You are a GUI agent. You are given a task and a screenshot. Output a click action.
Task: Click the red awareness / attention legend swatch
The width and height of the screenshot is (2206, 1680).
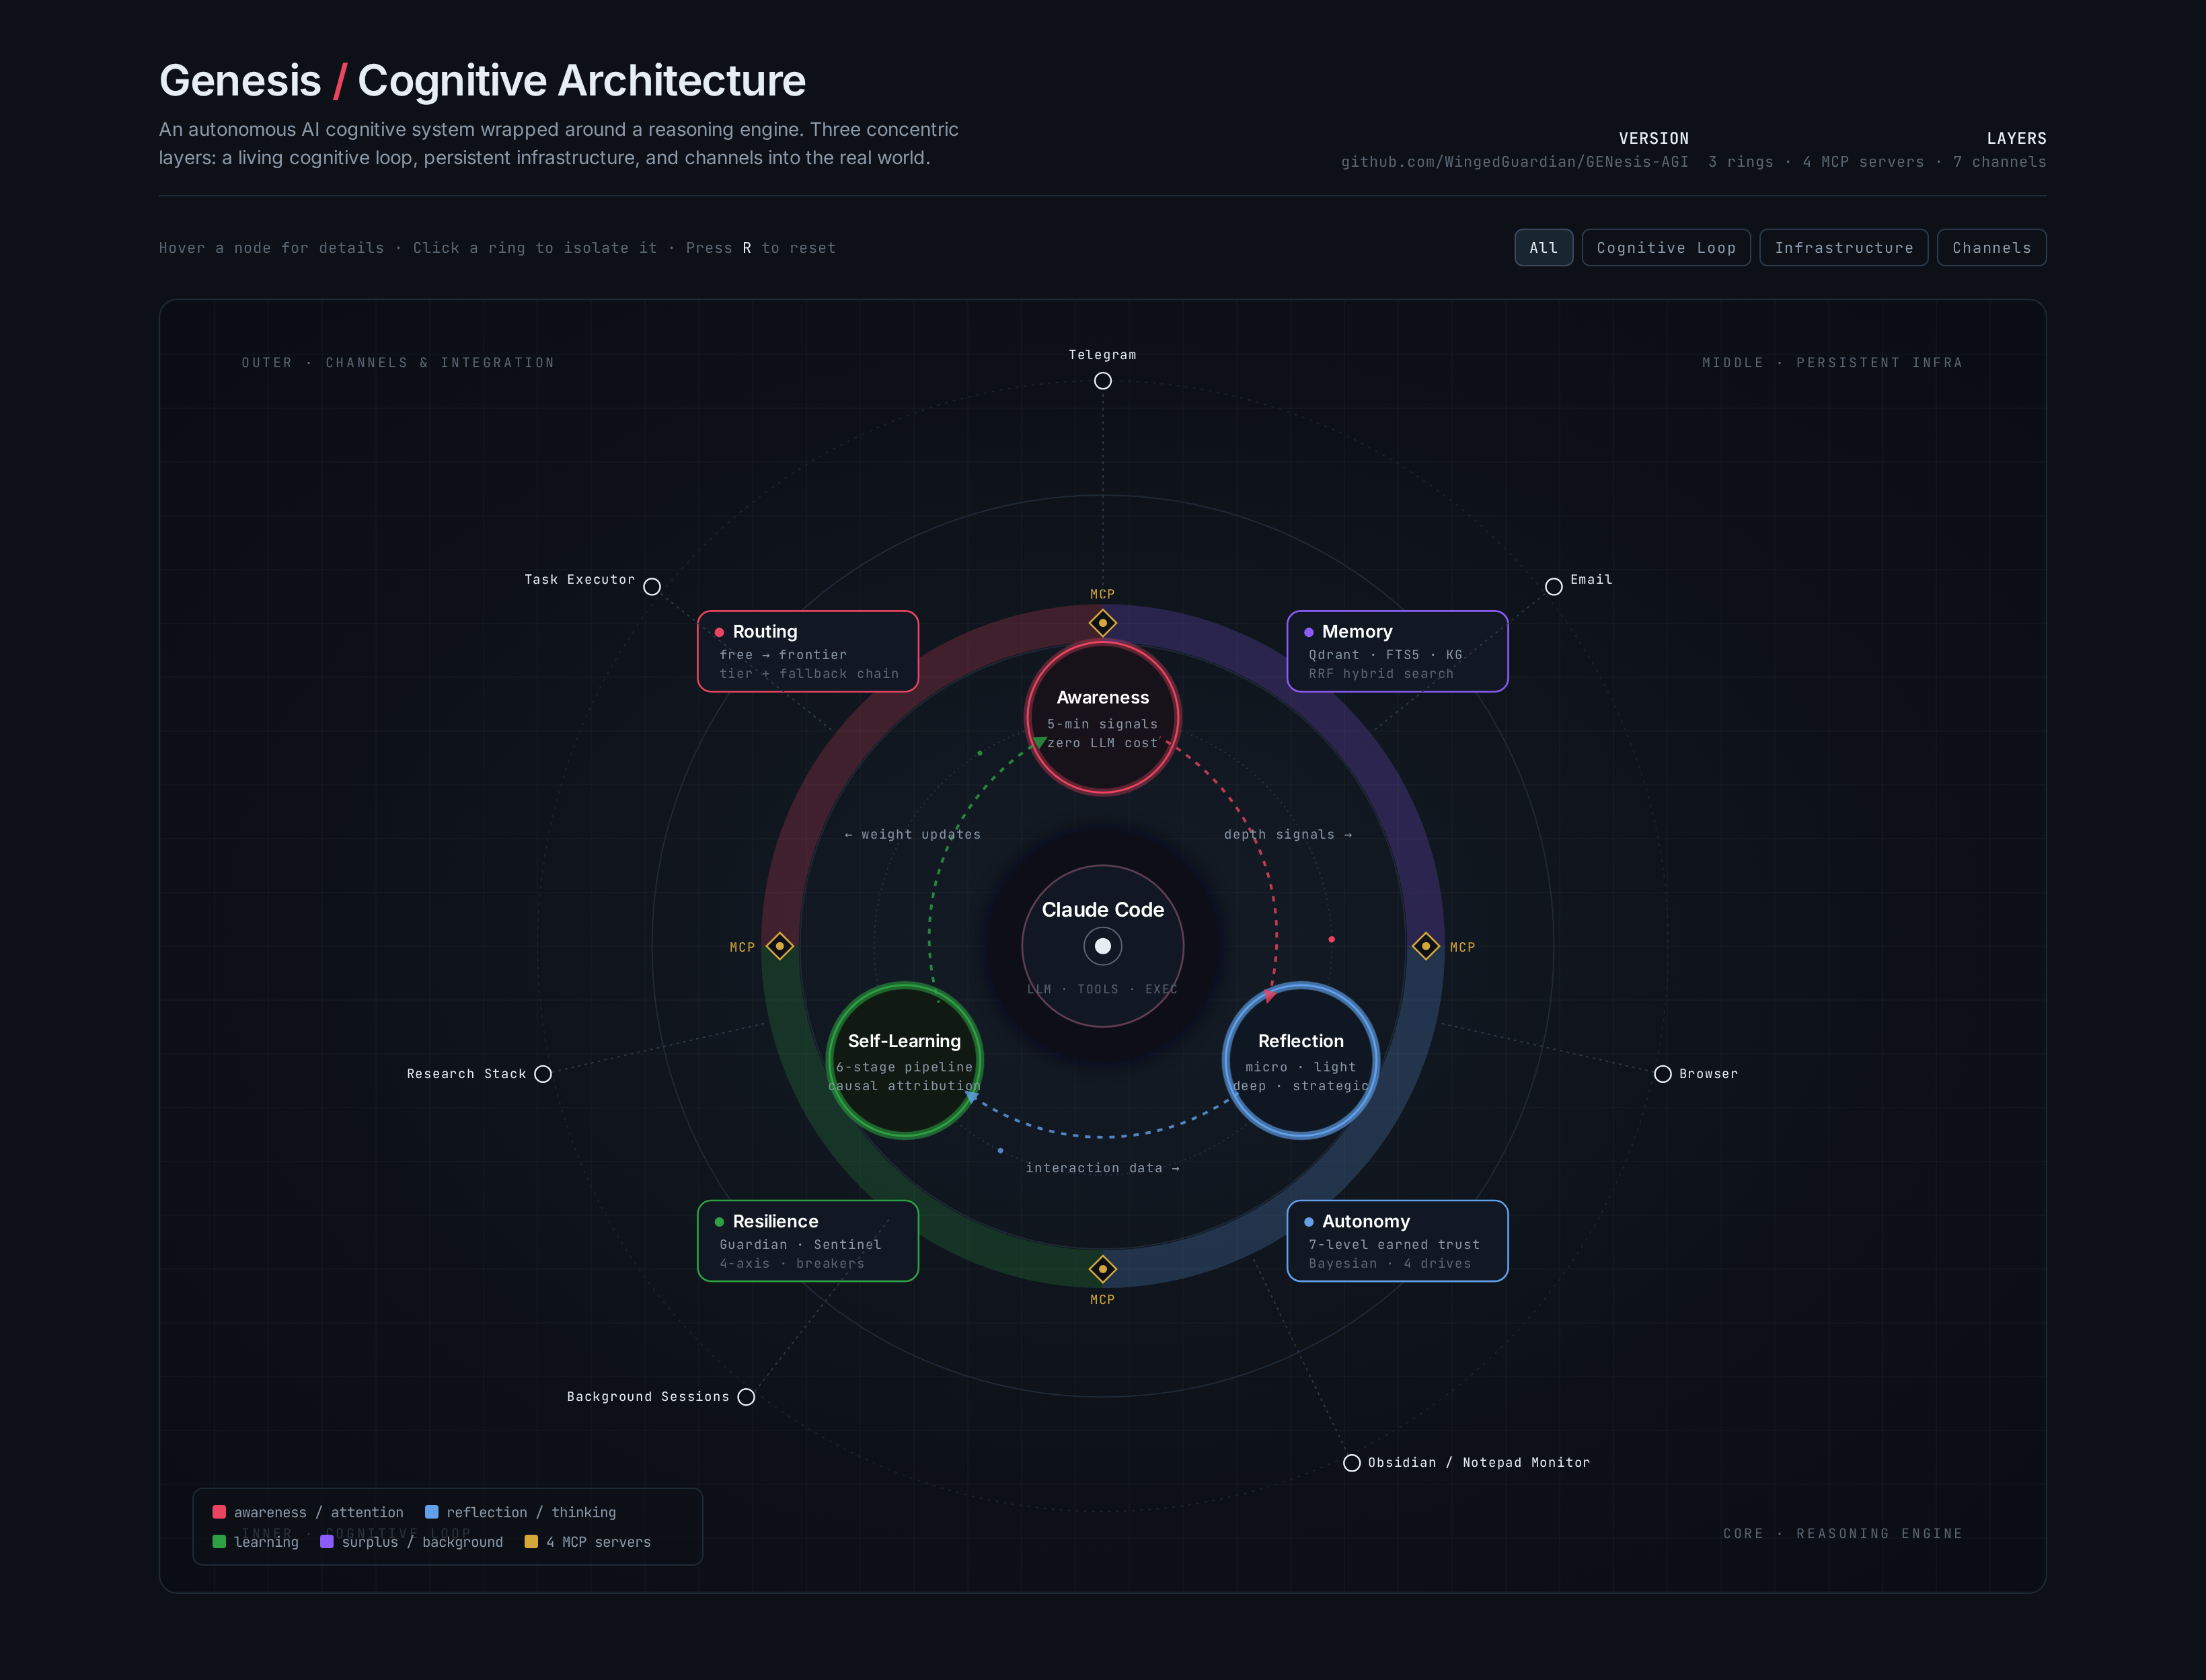tap(219, 1512)
